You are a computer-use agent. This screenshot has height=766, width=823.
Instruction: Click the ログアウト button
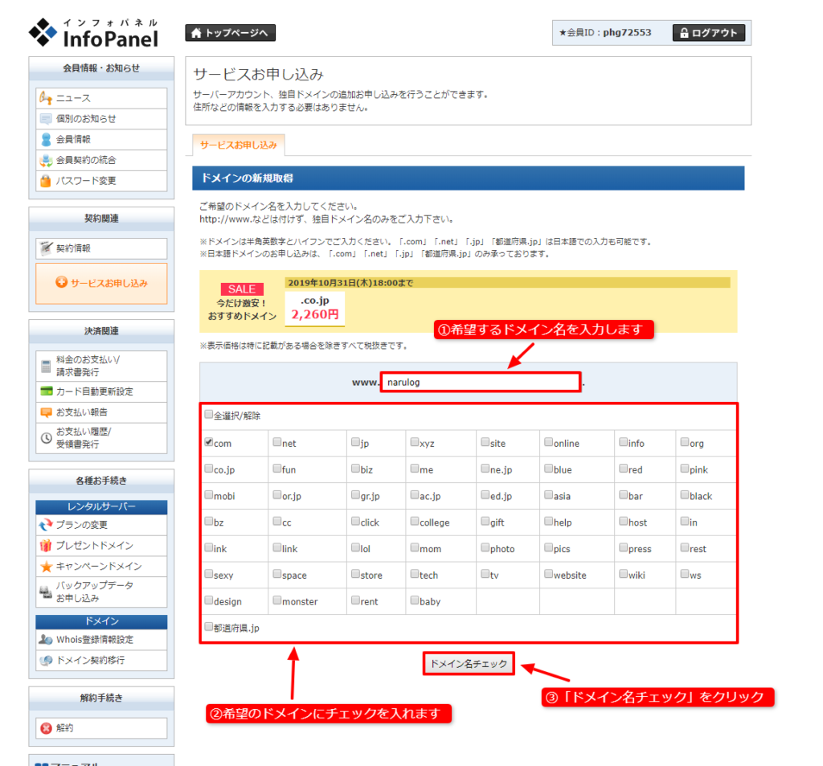pyautogui.click(x=708, y=33)
